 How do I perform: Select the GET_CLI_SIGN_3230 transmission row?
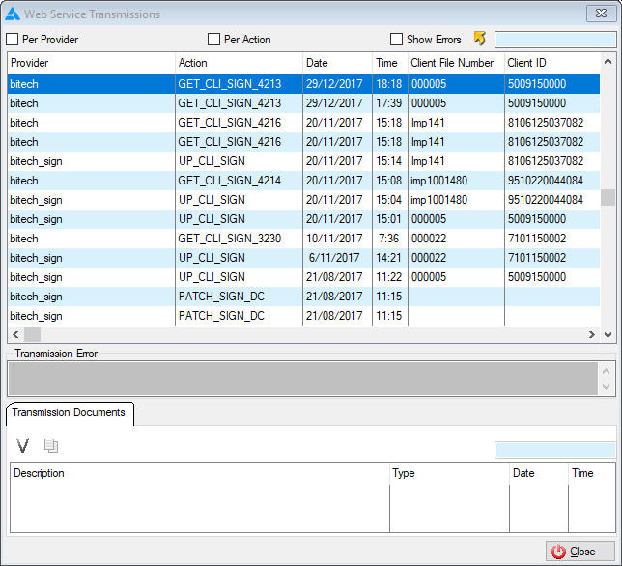(x=229, y=239)
